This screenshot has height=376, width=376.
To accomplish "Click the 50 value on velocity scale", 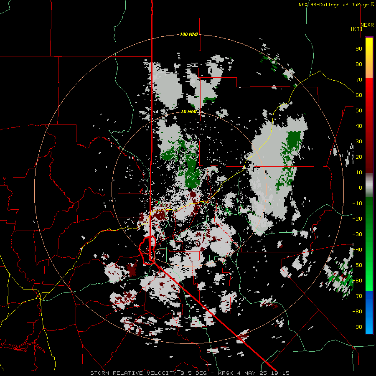I will pyautogui.click(x=359, y=111).
